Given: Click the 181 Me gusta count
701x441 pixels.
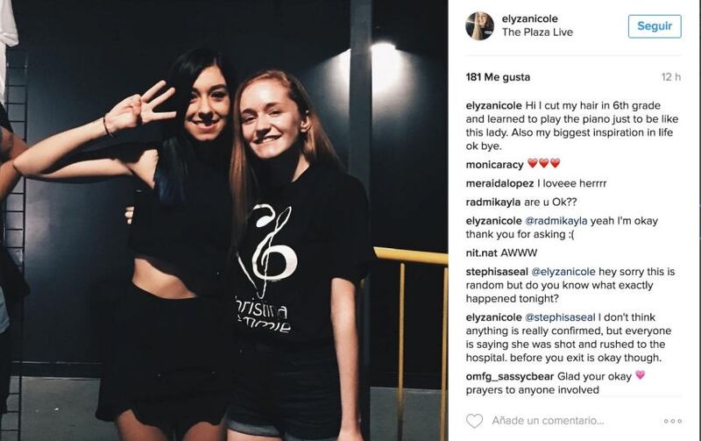Looking at the screenshot, I should [x=498, y=77].
